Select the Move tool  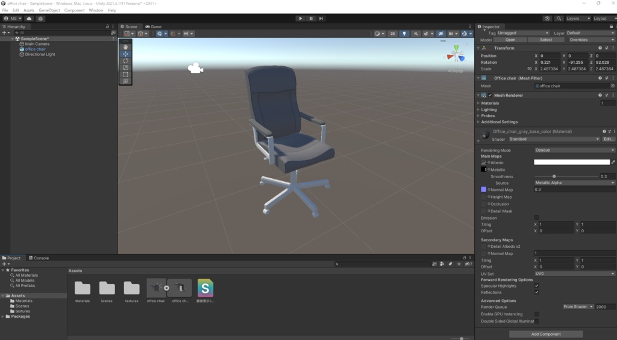click(x=125, y=54)
